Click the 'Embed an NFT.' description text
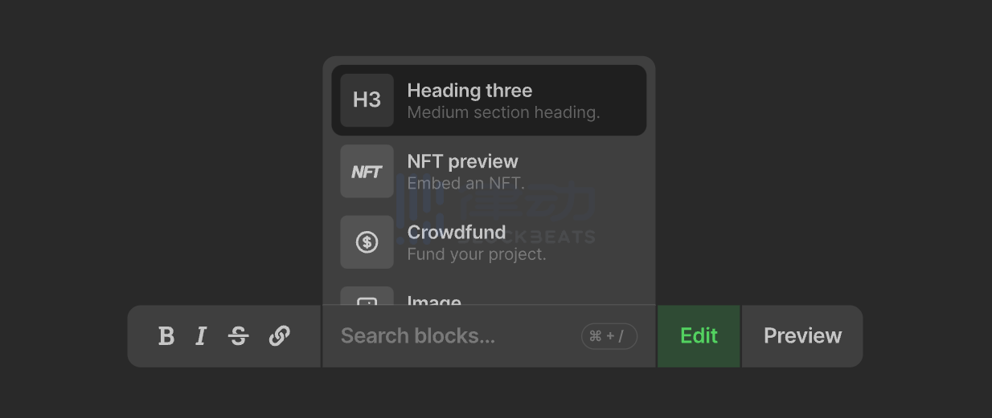 pyautogui.click(x=465, y=183)
